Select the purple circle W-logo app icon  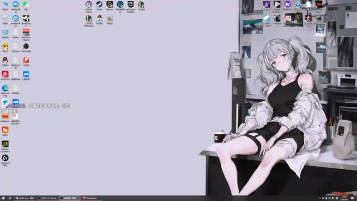click(x=287, y=5)
